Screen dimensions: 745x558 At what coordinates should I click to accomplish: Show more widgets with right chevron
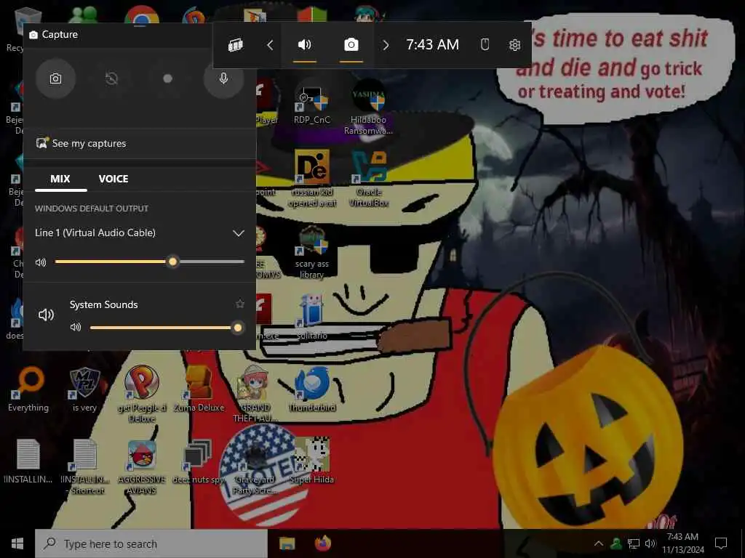(386, 45)
